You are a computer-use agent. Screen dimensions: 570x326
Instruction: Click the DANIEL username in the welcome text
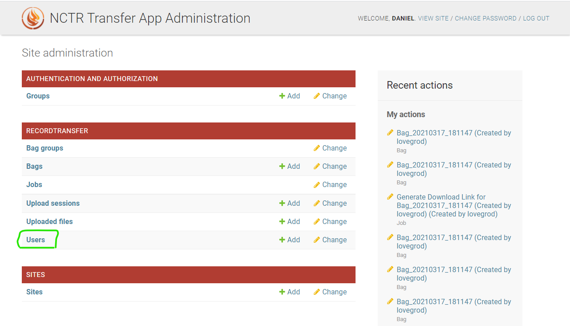click(403, 18)
